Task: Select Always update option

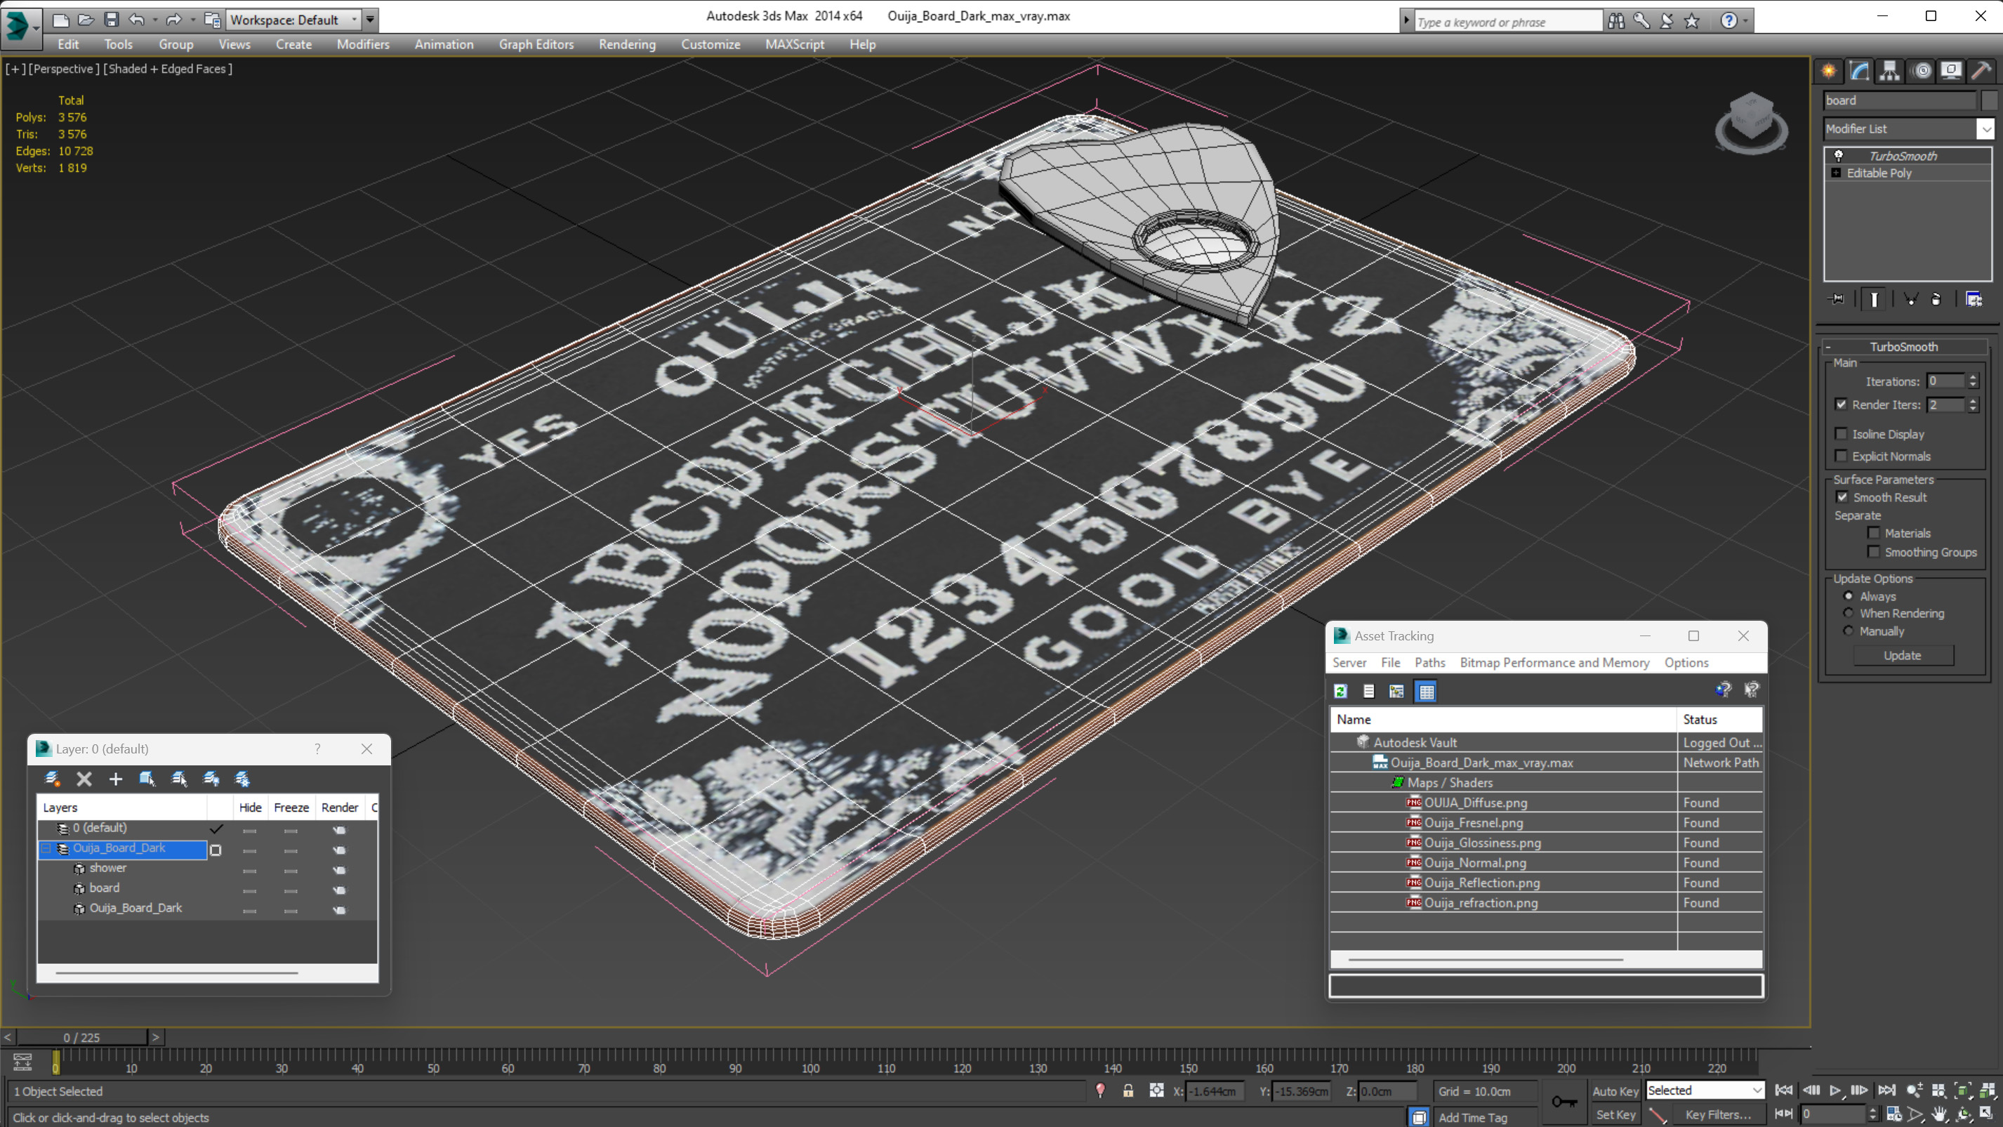Action: pyautogui.click(x=1849, y=595)
